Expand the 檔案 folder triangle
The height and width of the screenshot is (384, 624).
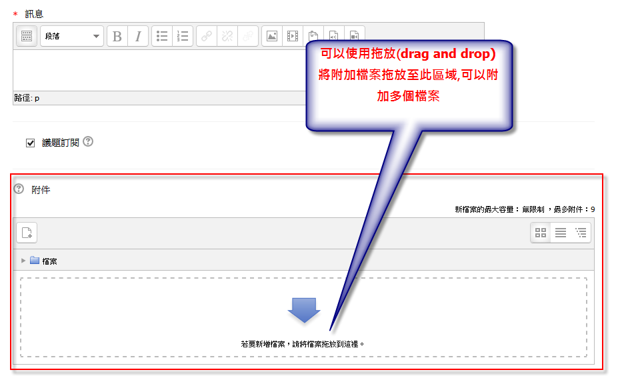[23, 261]
